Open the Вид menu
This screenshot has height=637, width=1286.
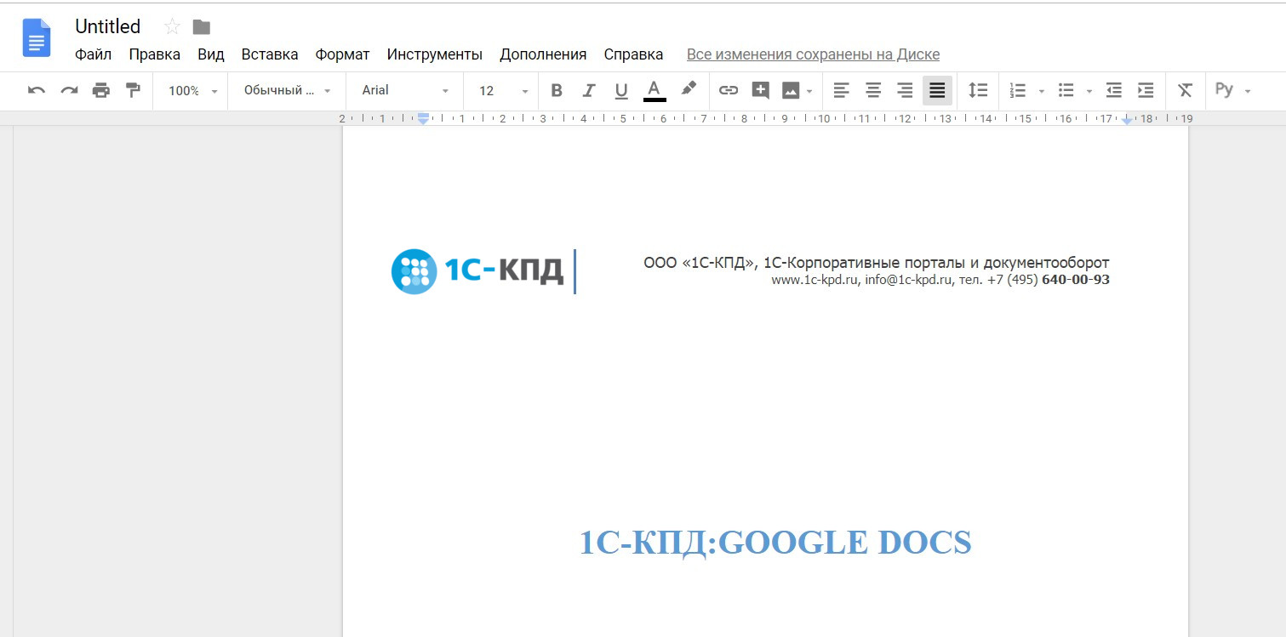211,54
